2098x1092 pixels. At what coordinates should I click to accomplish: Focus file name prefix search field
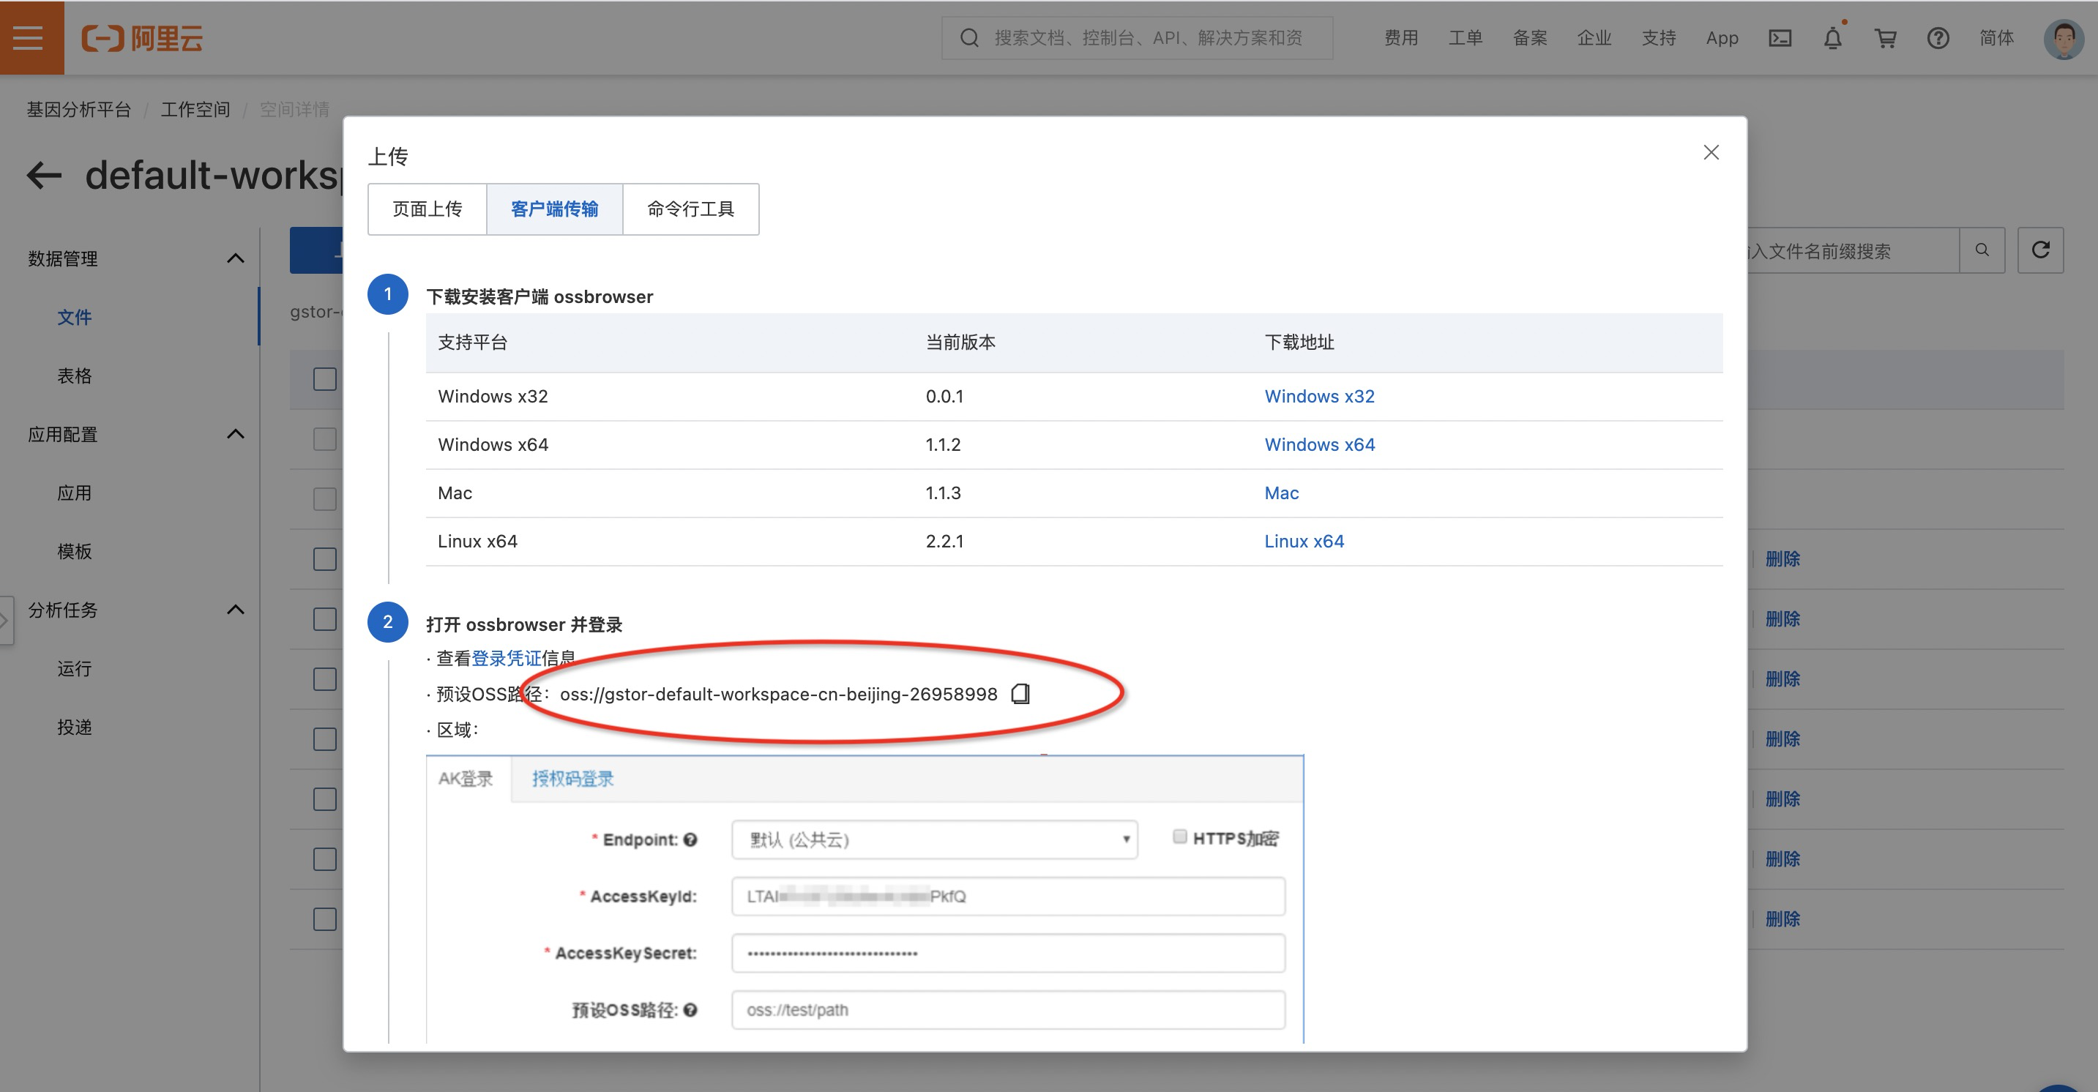pos(1852,251)
